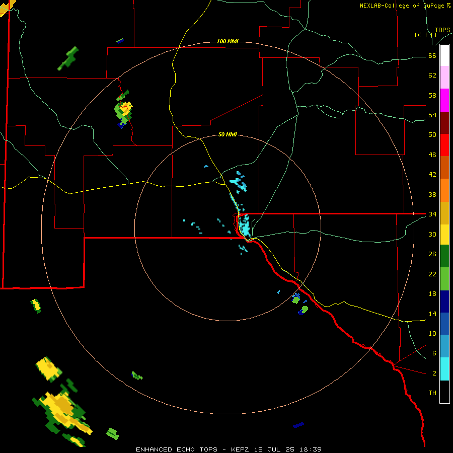This screenshot has height=453, width=453.
Task: Click the legend value "62"
Action: pos(432,75)
